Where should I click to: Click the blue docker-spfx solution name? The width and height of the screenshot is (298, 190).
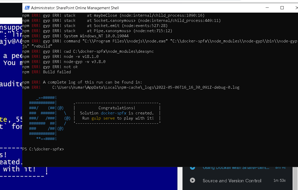point(113,113)
